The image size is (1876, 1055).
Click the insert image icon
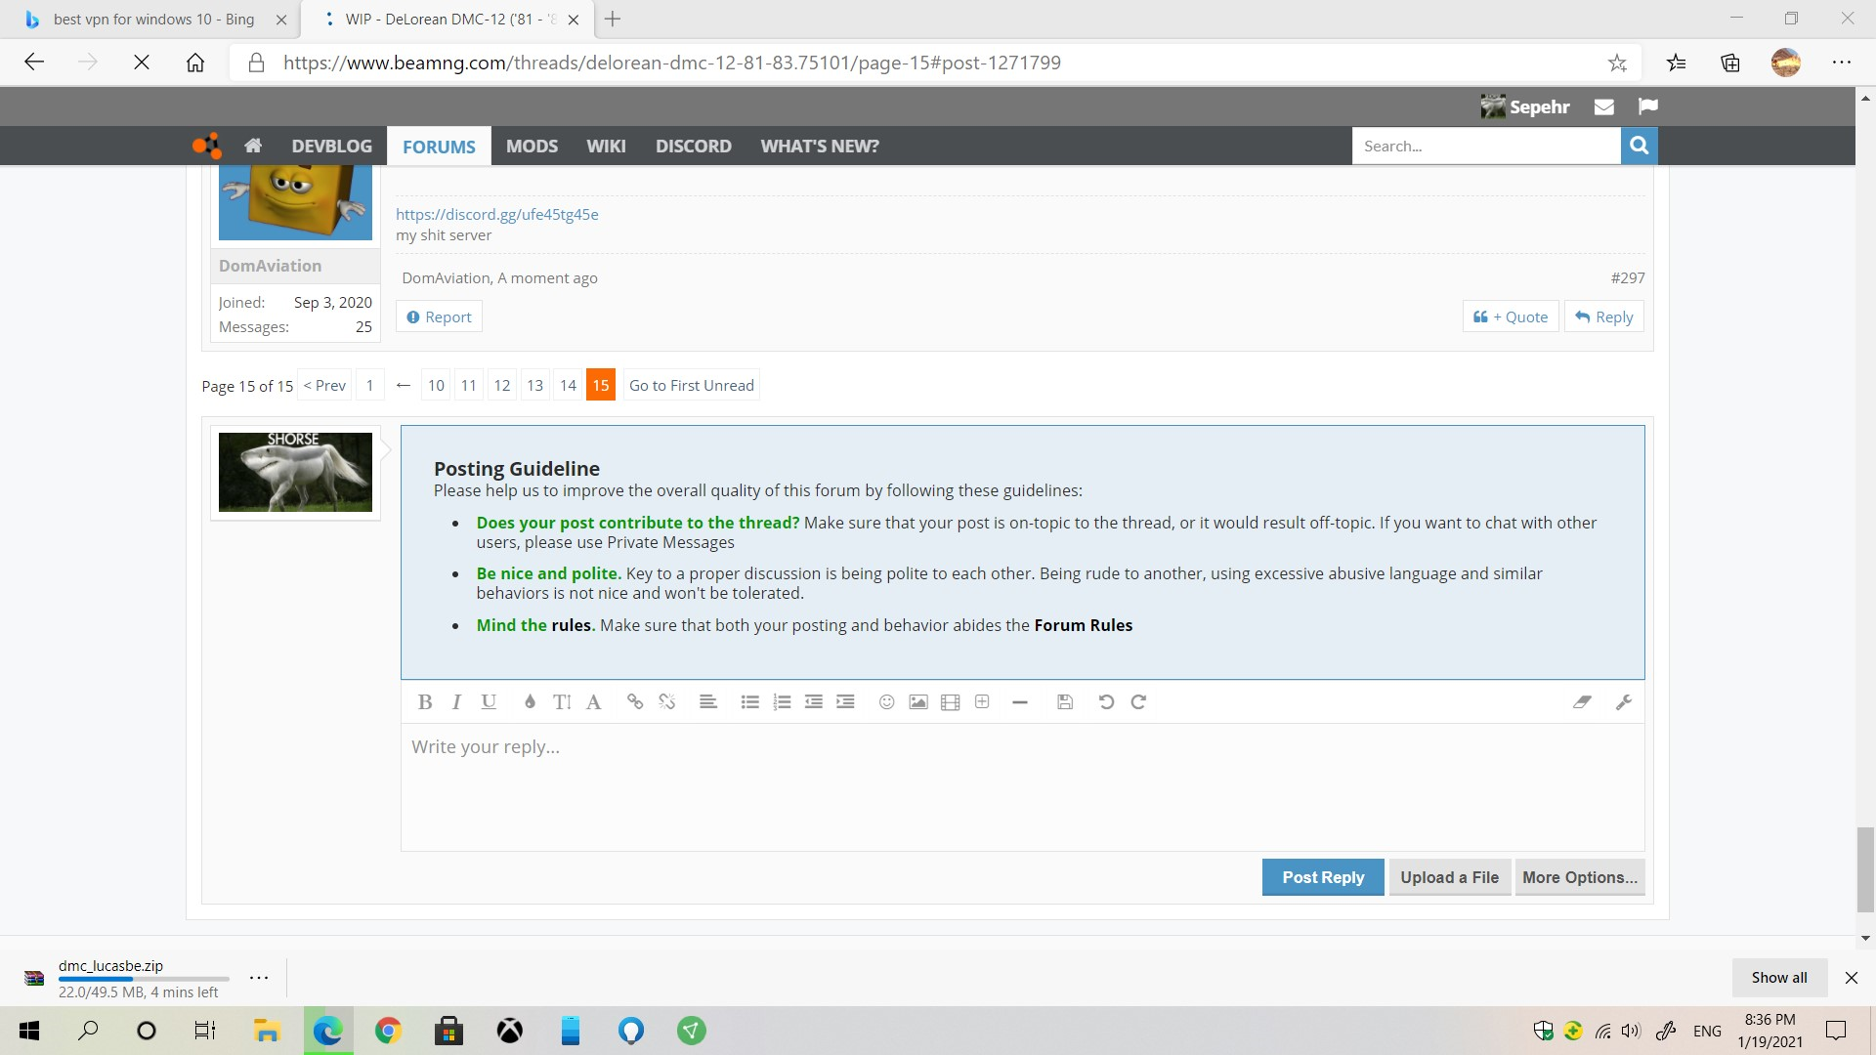[918, 701]
